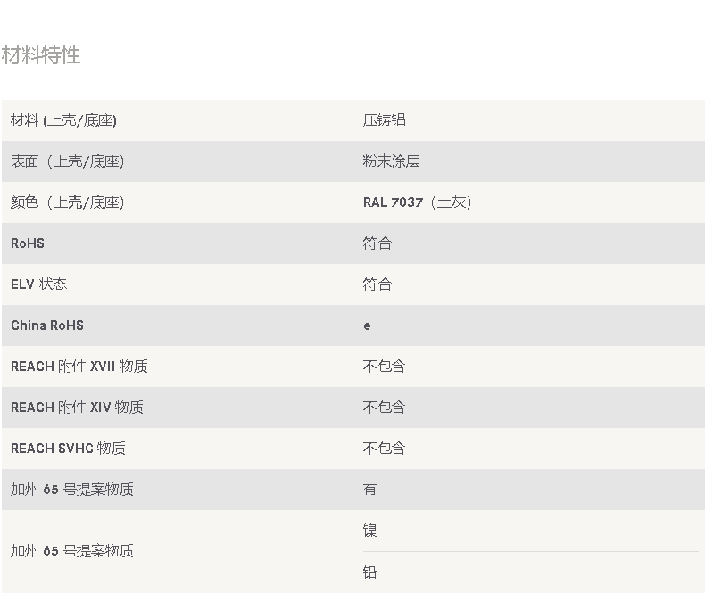Screen dimensions: 705x593
Task: Click 不包含 in REACH 附件 XIV row
Action: coord(384,408)
